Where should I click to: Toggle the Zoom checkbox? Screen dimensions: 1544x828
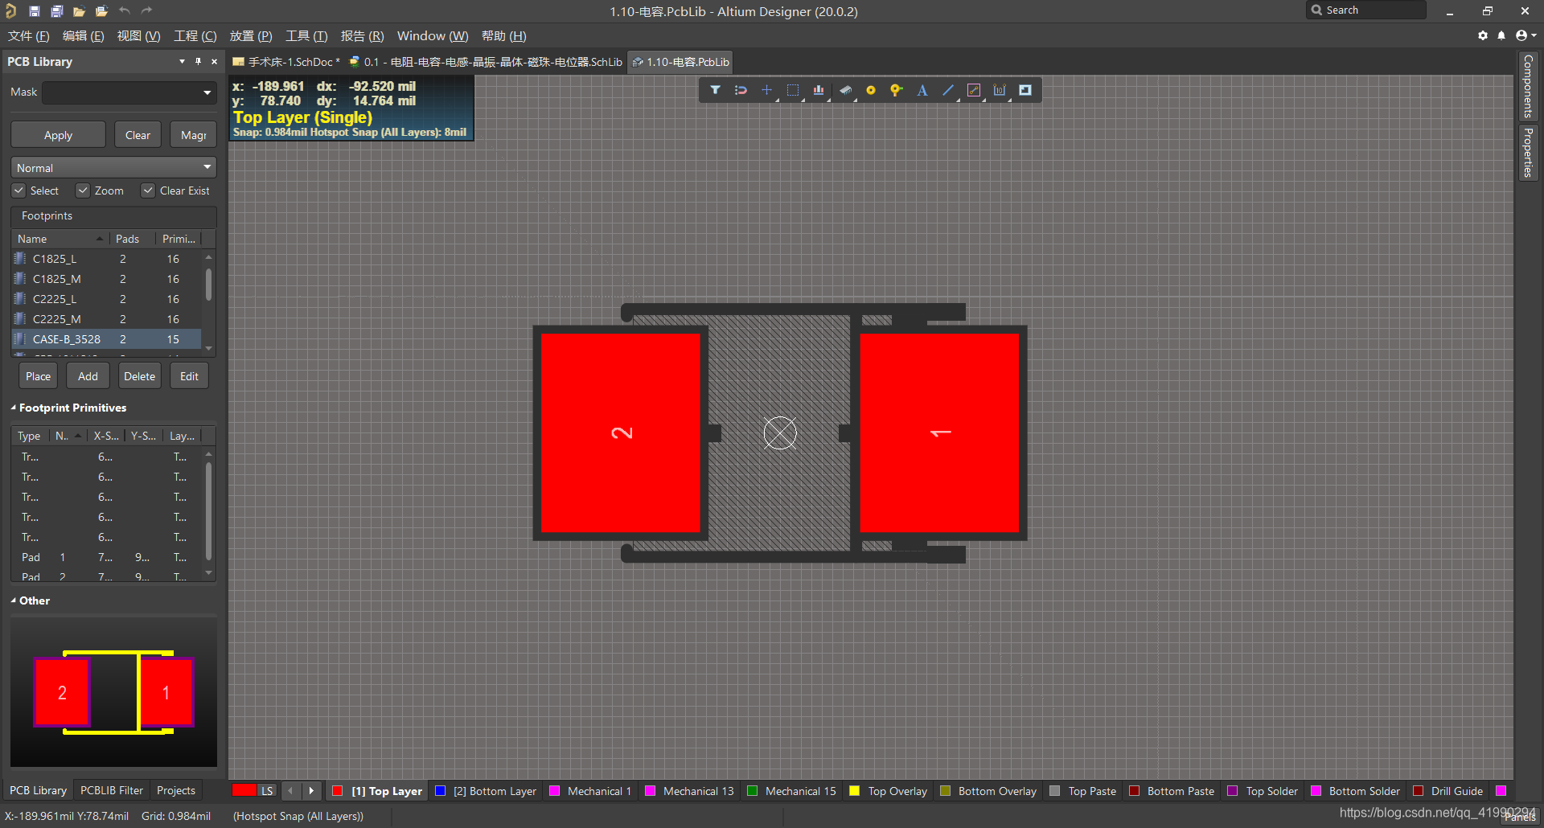[x=83, y=191]
